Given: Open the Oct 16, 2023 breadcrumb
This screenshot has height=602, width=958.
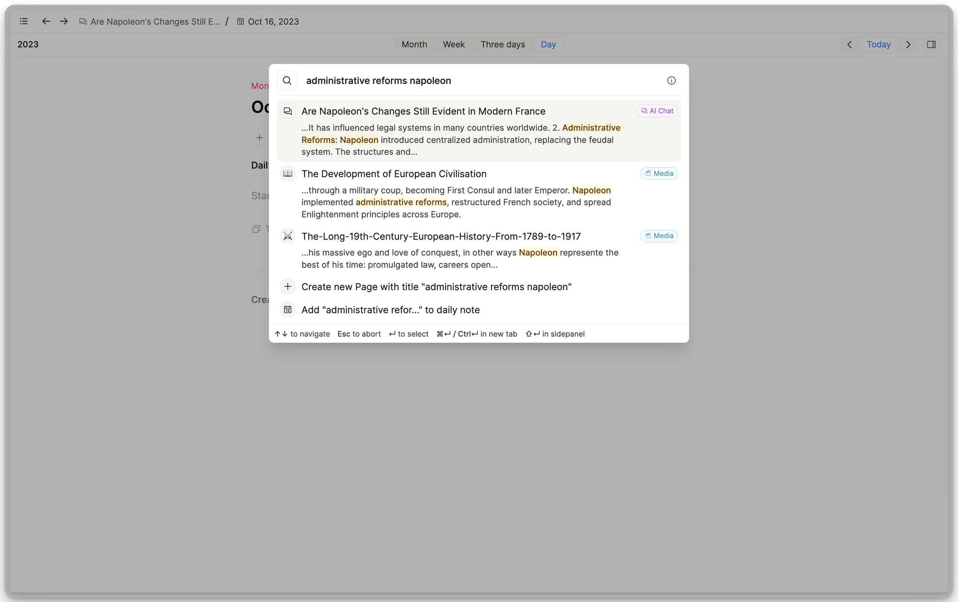Looking at the screenshot, I should tap(268, 22).
